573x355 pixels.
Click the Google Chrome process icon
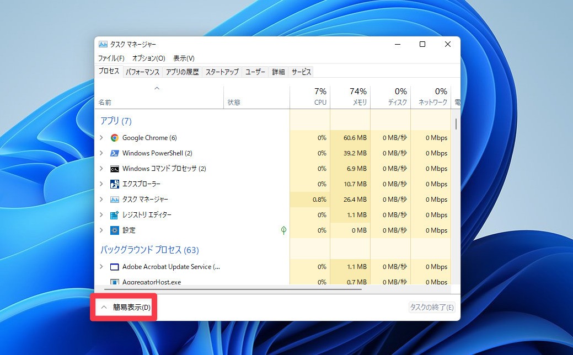[x=114, y=138]
